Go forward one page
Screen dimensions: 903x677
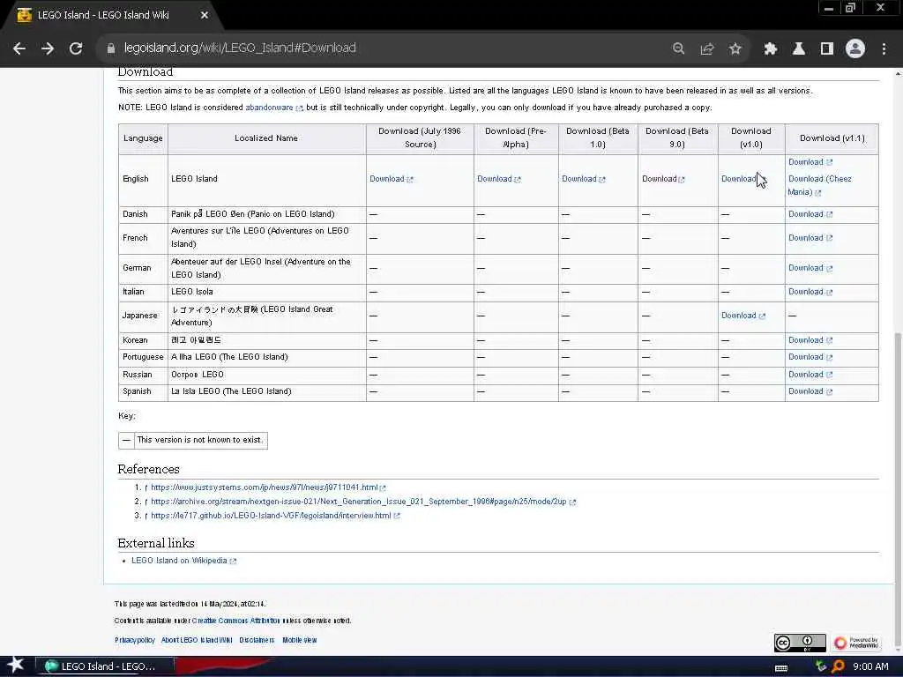pos(48,48)
